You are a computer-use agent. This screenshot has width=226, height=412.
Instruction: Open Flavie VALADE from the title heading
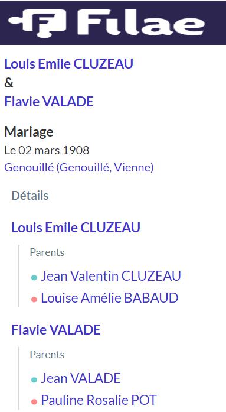click(49, 102)
